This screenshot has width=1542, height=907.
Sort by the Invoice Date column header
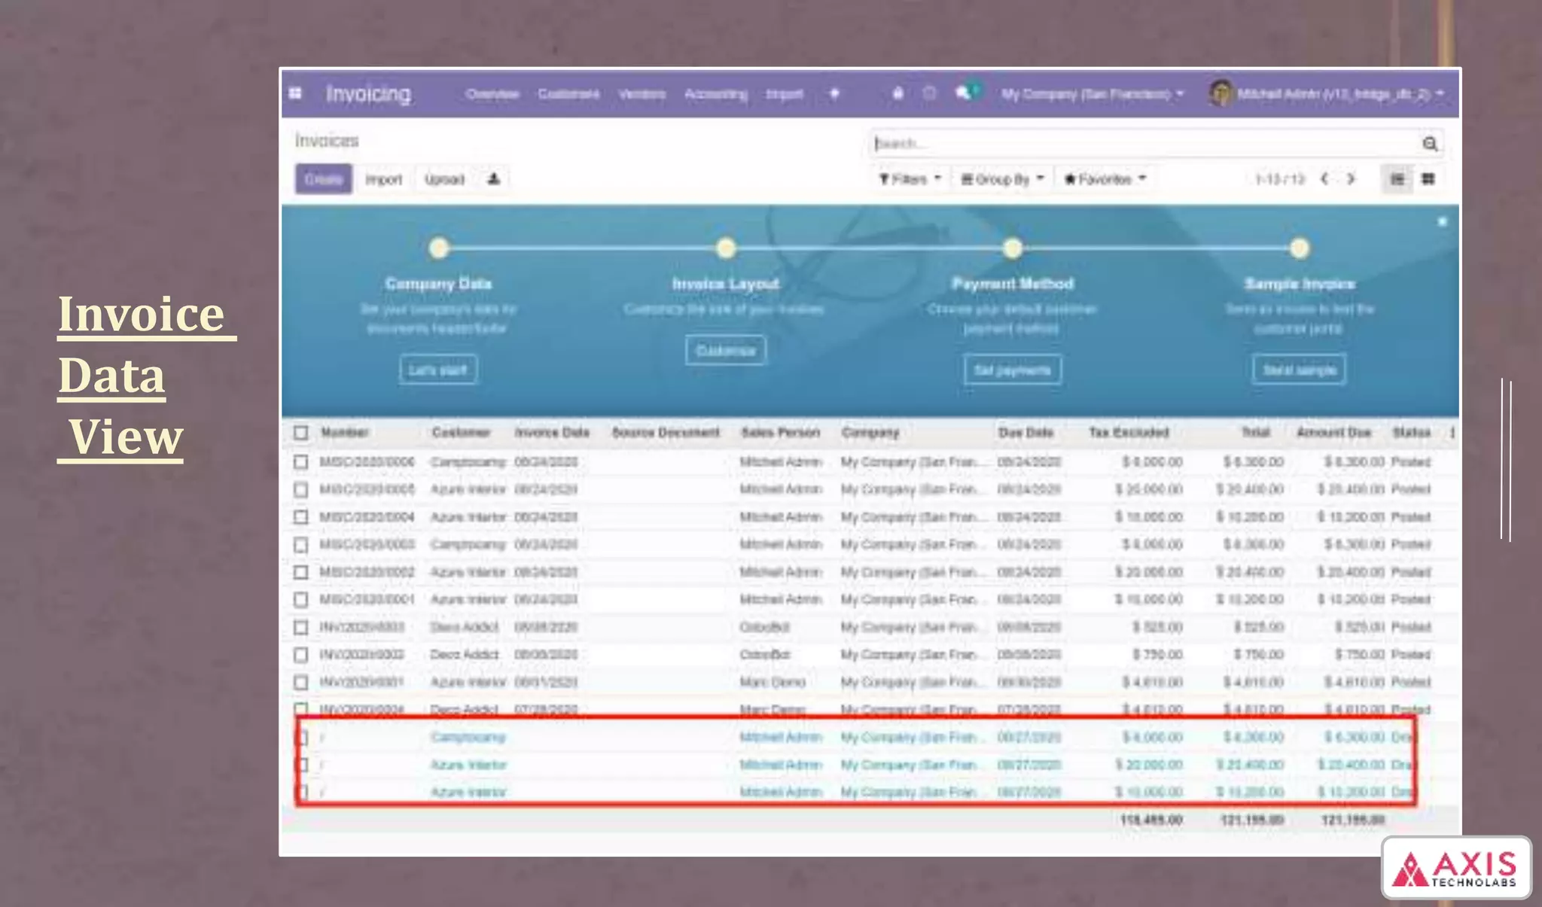coord(552,432)
